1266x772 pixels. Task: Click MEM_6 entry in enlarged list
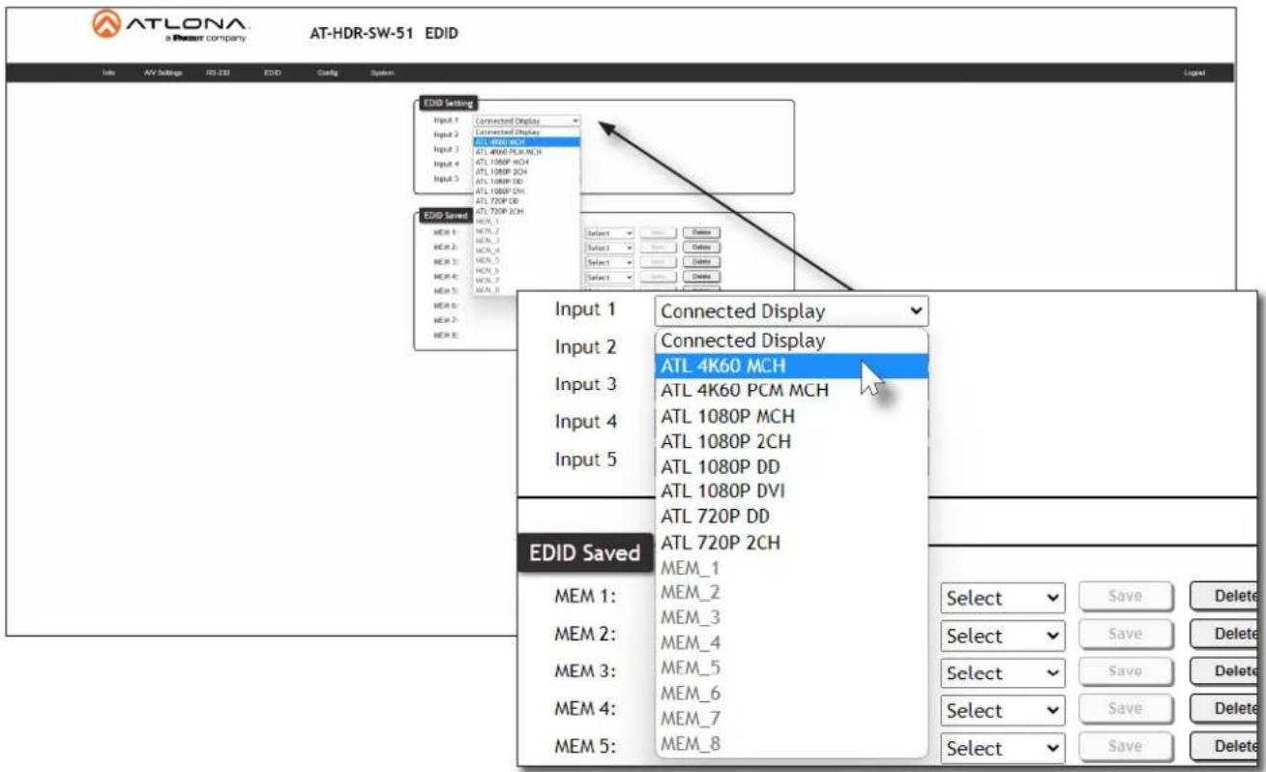(791, 694)
